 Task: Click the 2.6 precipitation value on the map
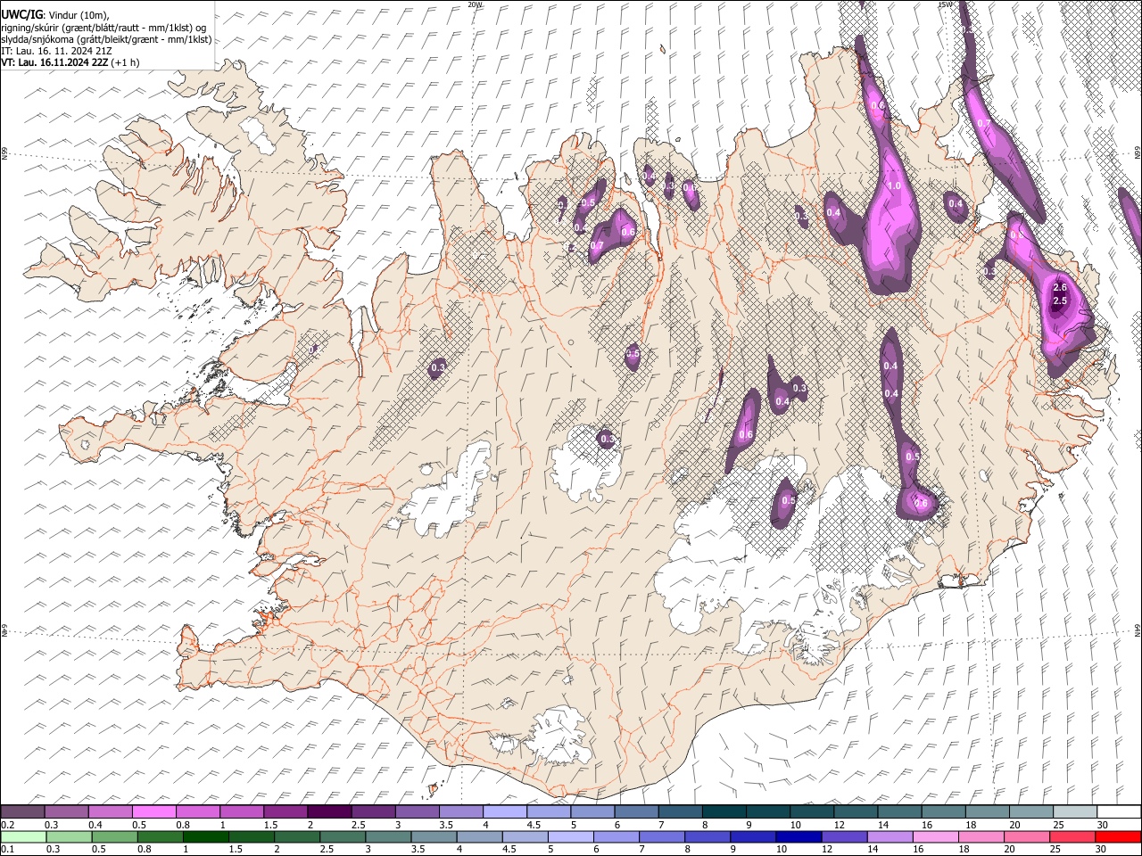coord(1060,288)
